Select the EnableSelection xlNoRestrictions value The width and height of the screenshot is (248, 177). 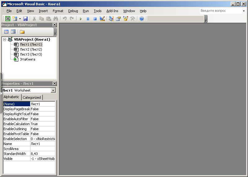click(43, 139)
